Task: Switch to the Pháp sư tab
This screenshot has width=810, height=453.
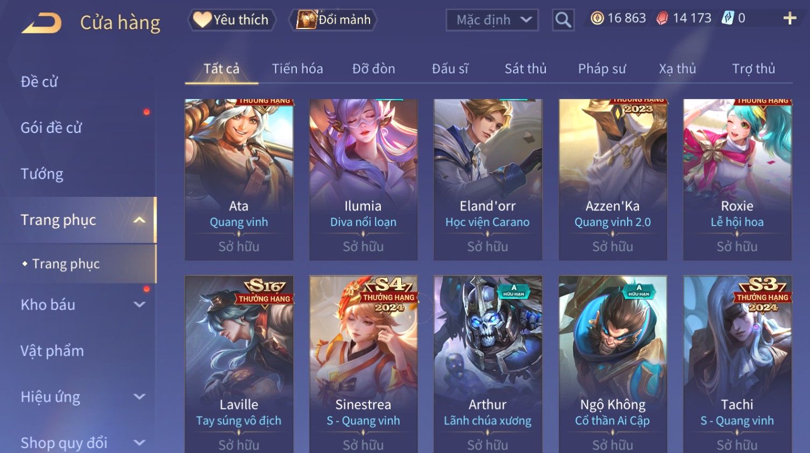Action: [x=602, y=69]
